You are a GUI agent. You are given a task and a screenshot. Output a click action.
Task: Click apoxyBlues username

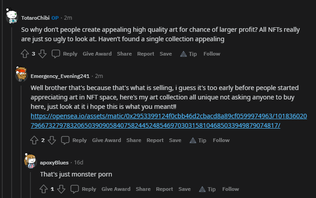point(54,163)
